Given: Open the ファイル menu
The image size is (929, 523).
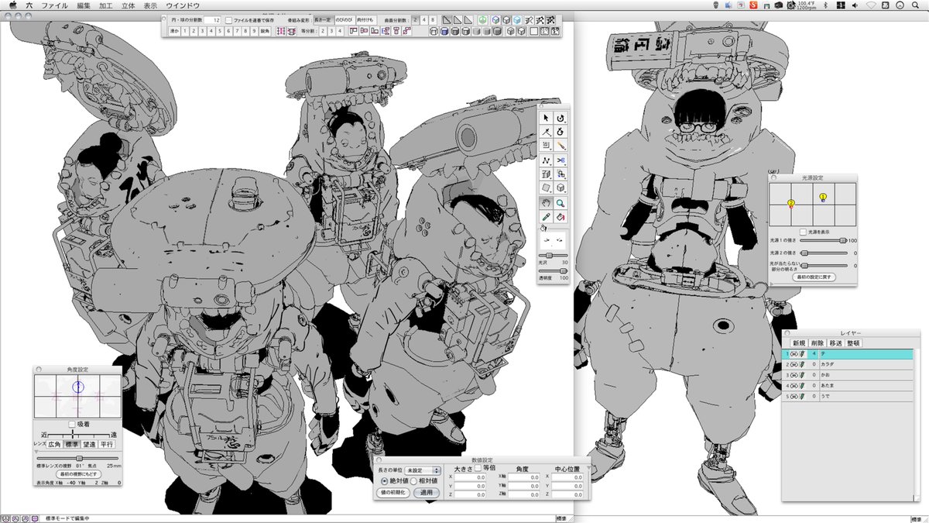Looking at the screenshot, I should 53,5.
